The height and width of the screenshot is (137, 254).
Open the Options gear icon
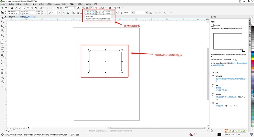click(x=110, y=8)
